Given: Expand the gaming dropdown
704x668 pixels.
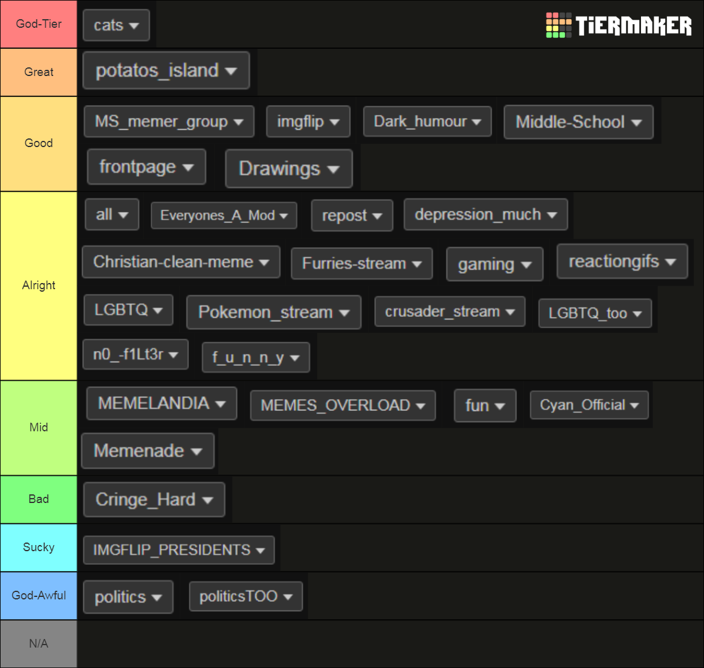Looking at the screenshot, I should coord(495,264).
